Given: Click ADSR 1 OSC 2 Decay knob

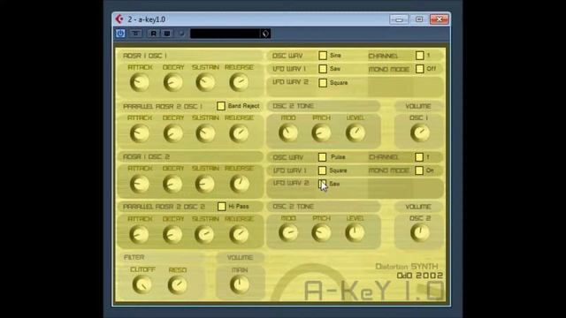Looking at the screenshot, I should (x=172, y=184).
